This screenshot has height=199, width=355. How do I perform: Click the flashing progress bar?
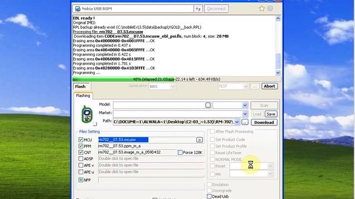177,79
